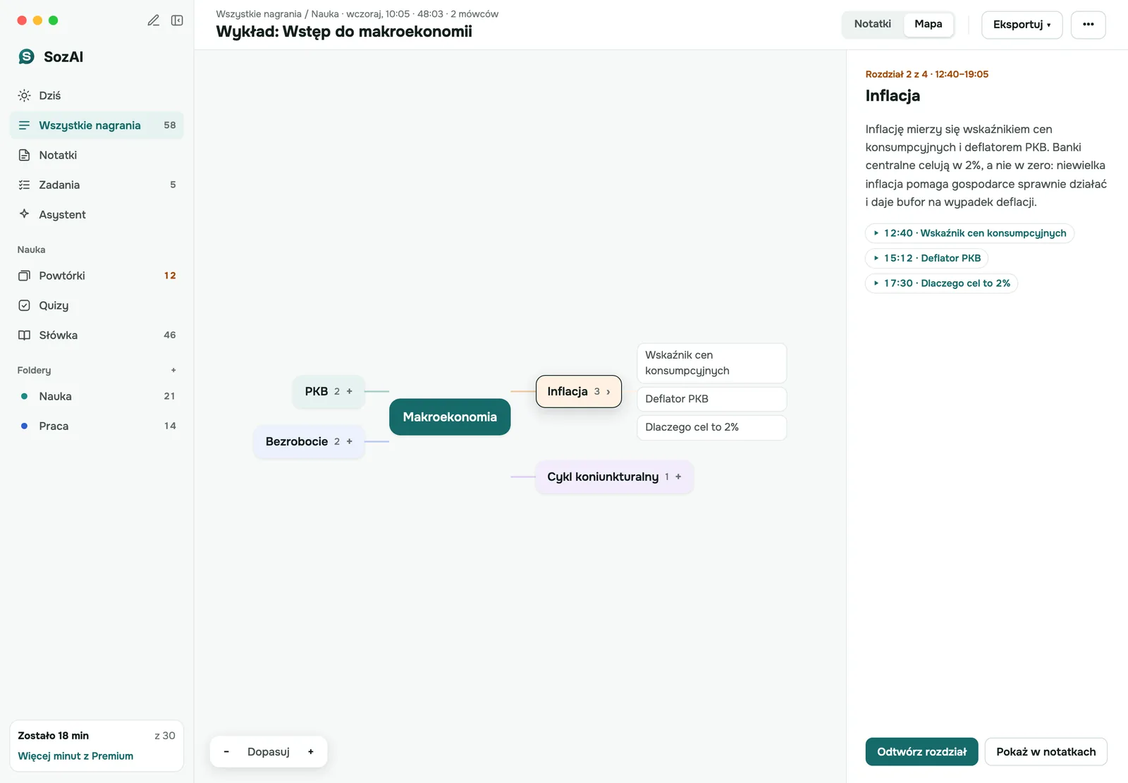Click Dopasuj to fit the map
Image resolution: width=1128 pixels, height=783 pixels.
pos(269,751)
